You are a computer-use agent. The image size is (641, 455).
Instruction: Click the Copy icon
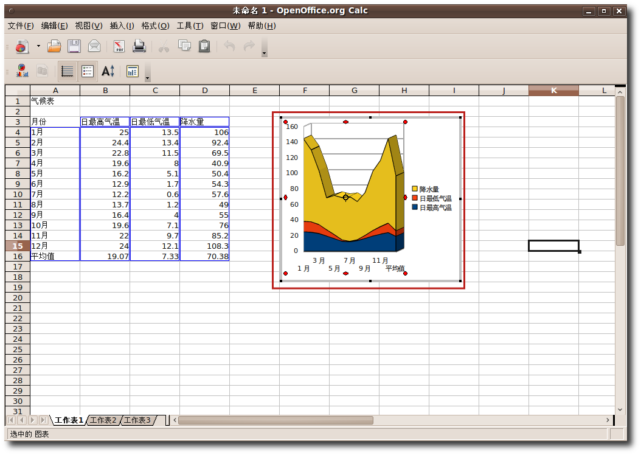(184, 46)
